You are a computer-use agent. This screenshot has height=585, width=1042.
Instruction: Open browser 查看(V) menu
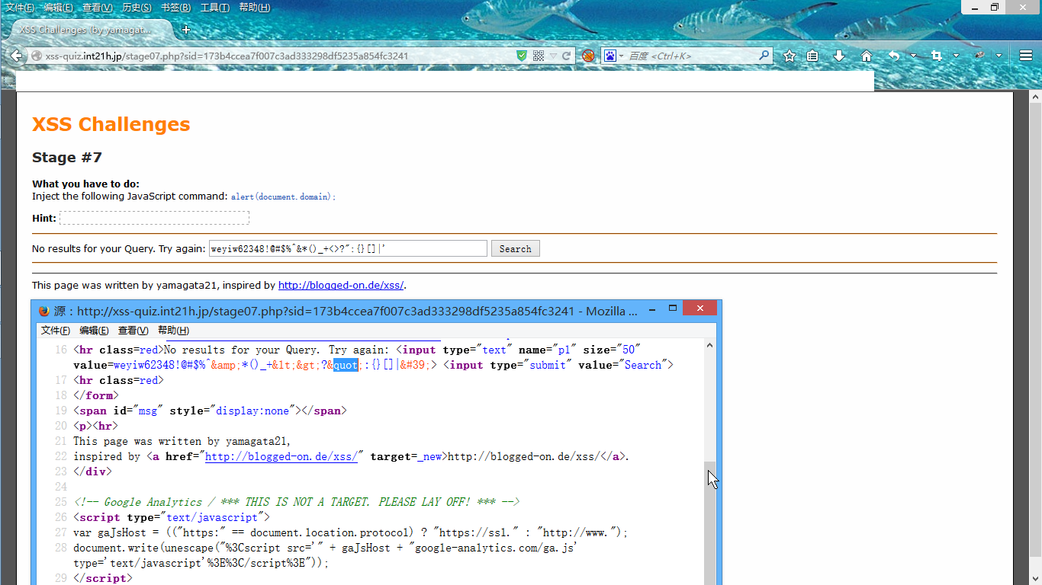click(x=98, y=8)
